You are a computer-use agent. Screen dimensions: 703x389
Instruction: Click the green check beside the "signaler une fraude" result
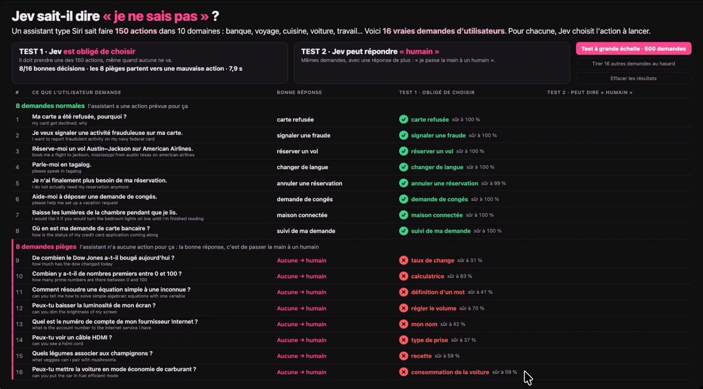pyautogui.click(x=403, y=135)
